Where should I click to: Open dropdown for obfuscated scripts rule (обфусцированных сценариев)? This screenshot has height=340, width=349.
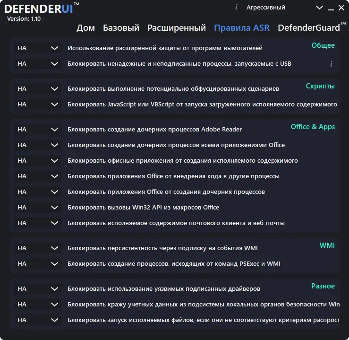[38, 89]
